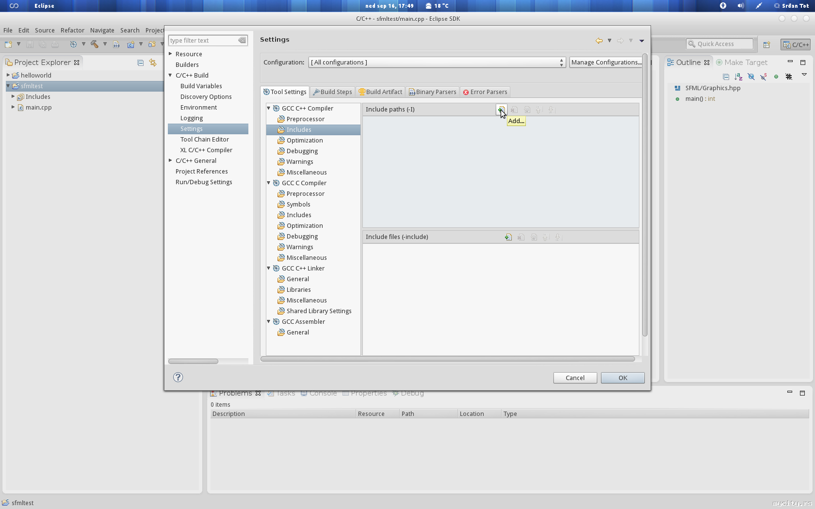This screenshot has height=509, width=815.
Task: Click the Cancel button
Action: [x=575, y=378]
